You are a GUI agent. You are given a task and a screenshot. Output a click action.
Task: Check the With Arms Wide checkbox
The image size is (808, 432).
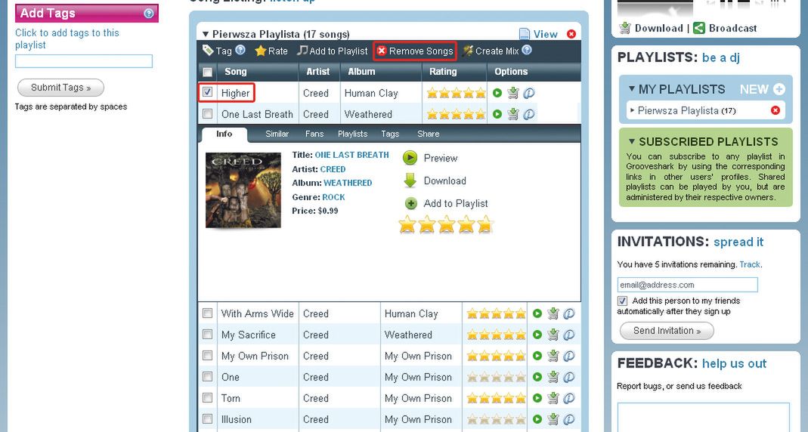point(207,313)
